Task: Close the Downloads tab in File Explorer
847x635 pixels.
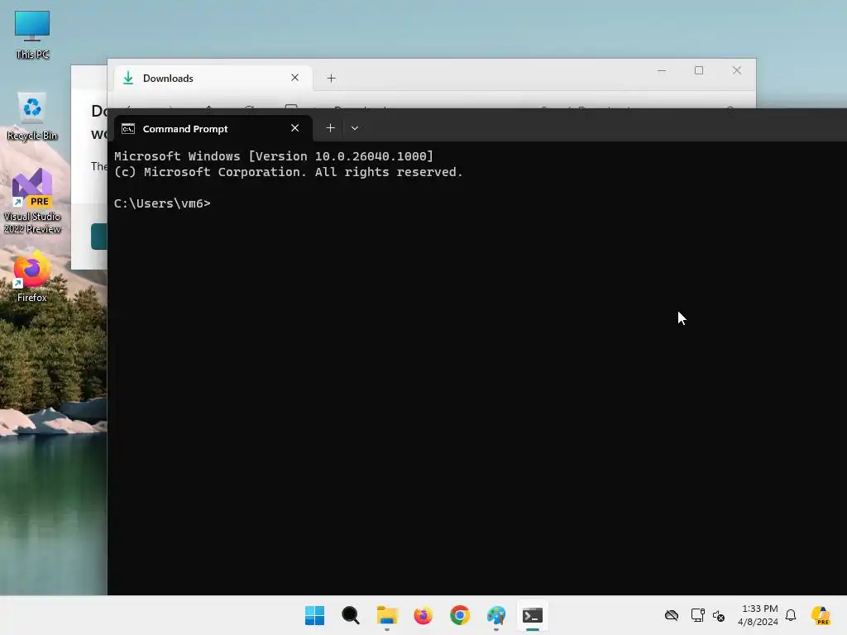Action: click(x=295, y=78)
